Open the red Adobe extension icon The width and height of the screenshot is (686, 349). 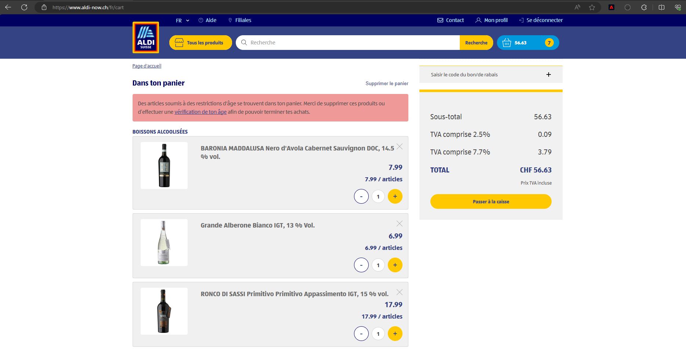pos(611,7)
